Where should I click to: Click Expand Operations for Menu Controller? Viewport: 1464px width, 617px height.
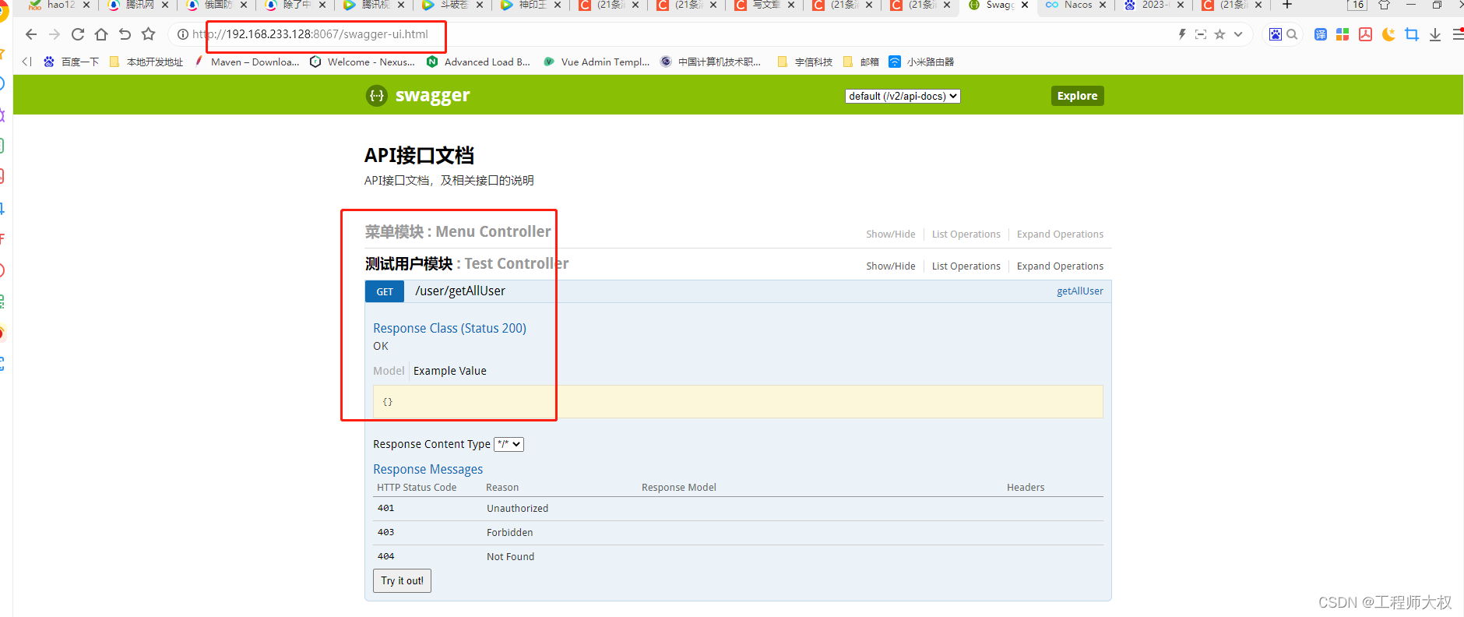pyautogui.click(x=1060, y=234)
